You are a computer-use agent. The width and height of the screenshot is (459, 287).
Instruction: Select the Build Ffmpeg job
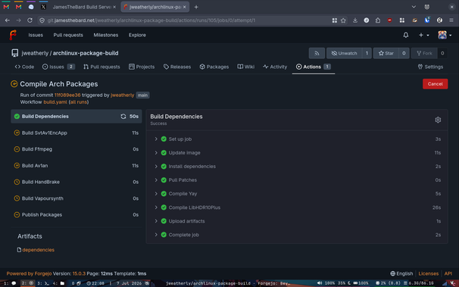(76, 149)
